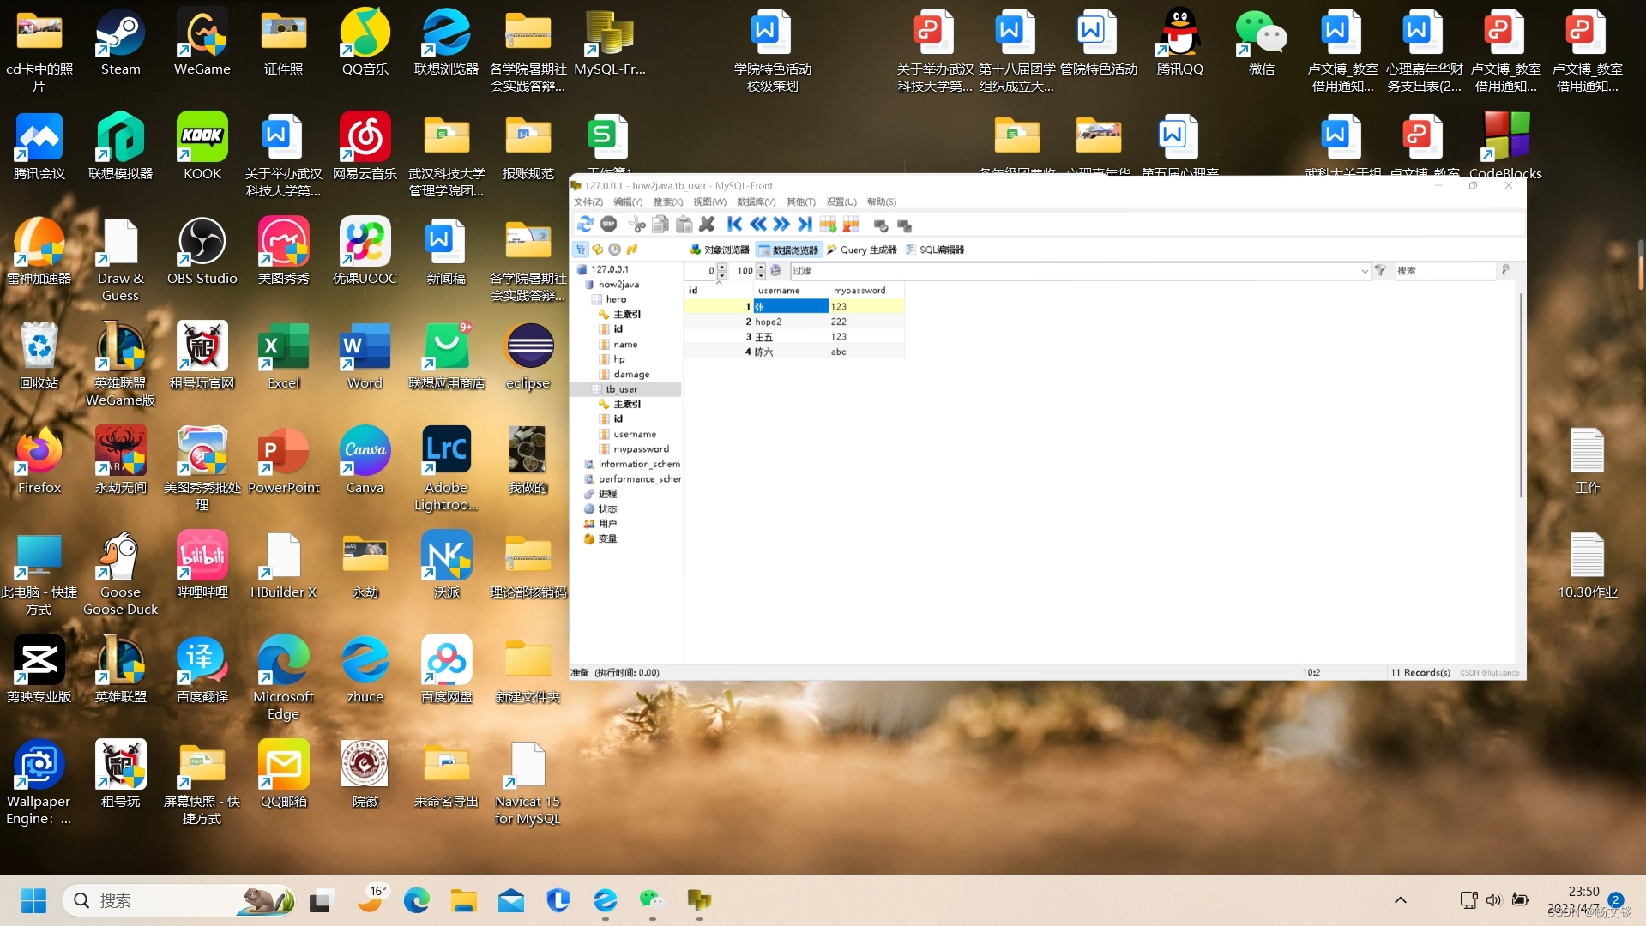The image size is (1646, 926).
Task: Click the rightmost gray toolbar icon
Action: [904, 225]
